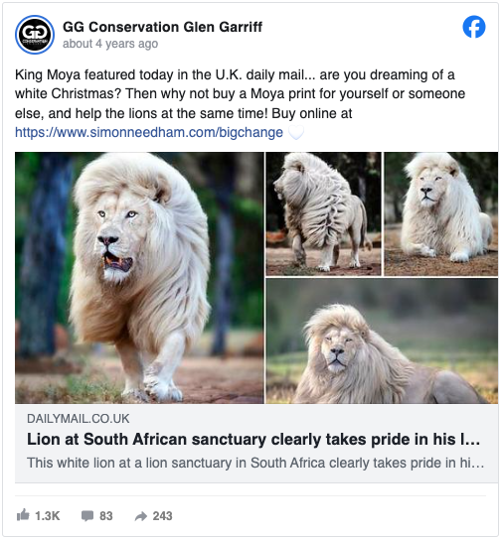Click the 'This white lion at a lion sanctuary' description

[x=255, y=463]
